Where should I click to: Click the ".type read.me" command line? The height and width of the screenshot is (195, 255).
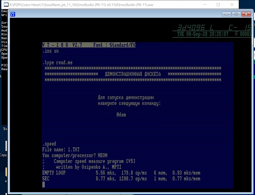tap(57, 62)
